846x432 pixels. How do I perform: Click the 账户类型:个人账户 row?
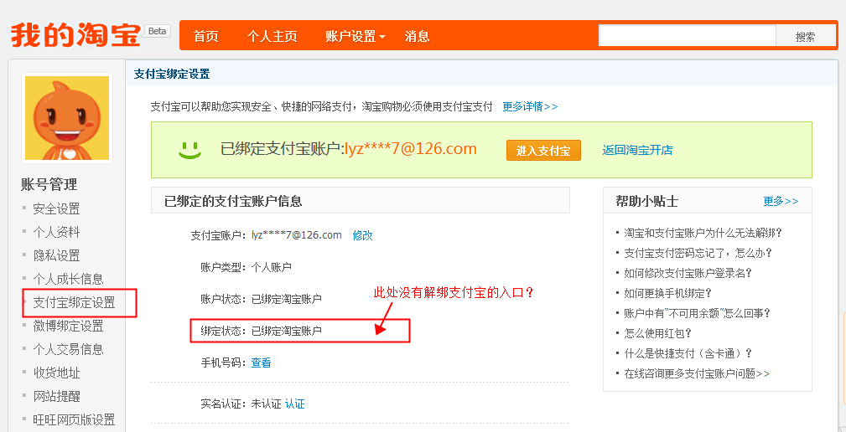(246, 266)
